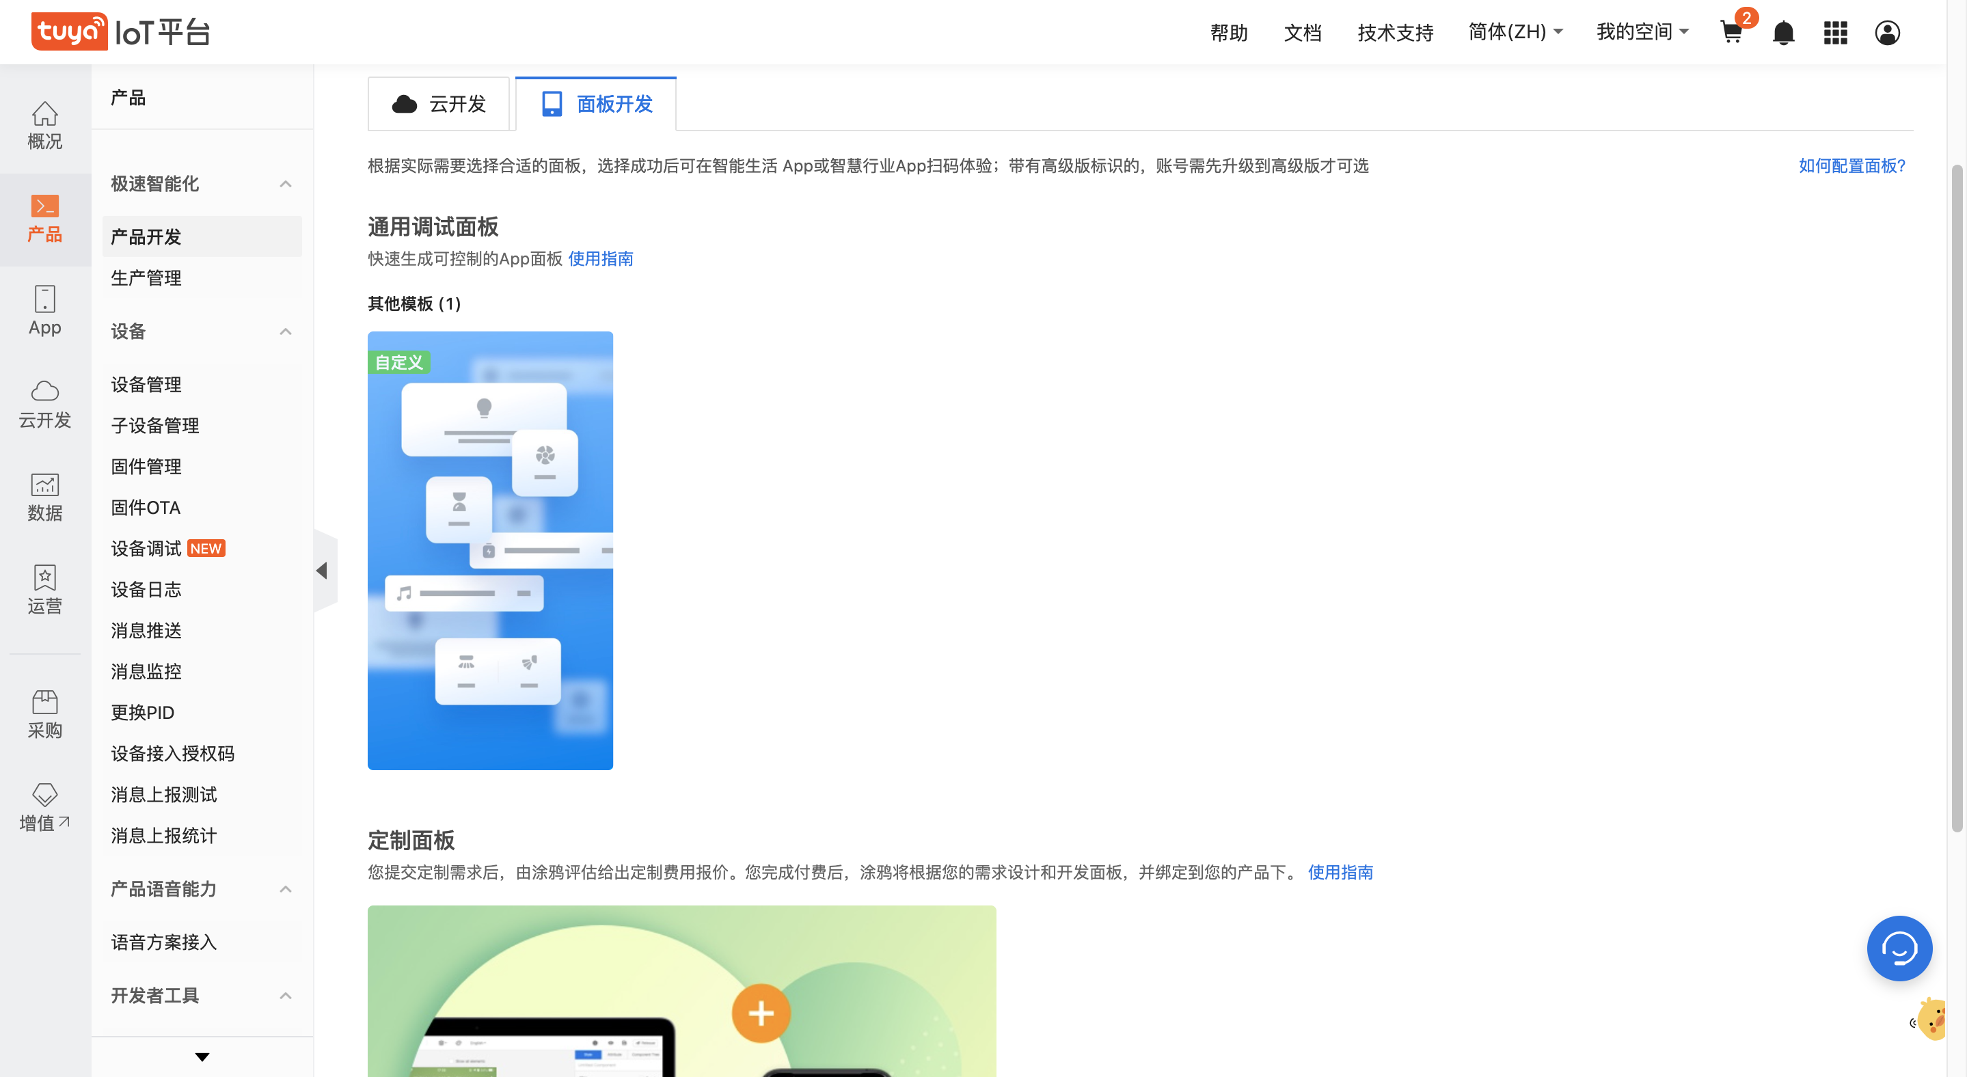The image size is (1967, 1077).
Task: Click the 如何配置面板? help link
Action: point(1851,165)
